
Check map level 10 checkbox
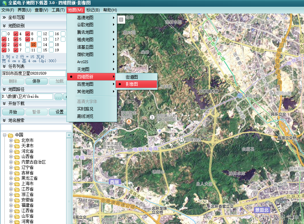(x=28, y=45)
